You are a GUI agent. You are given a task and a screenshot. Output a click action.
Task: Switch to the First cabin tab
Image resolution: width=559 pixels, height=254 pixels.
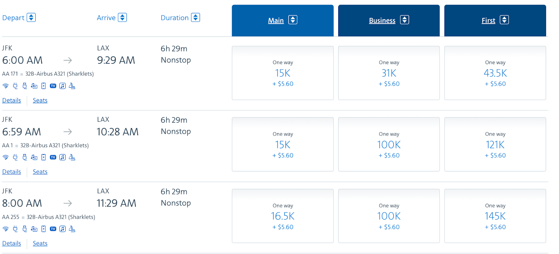pos(495,20)
